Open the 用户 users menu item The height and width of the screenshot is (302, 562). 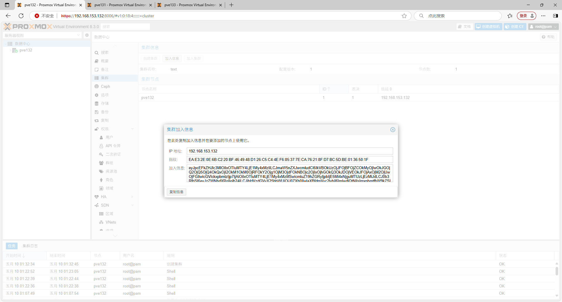tap(115, 138)
